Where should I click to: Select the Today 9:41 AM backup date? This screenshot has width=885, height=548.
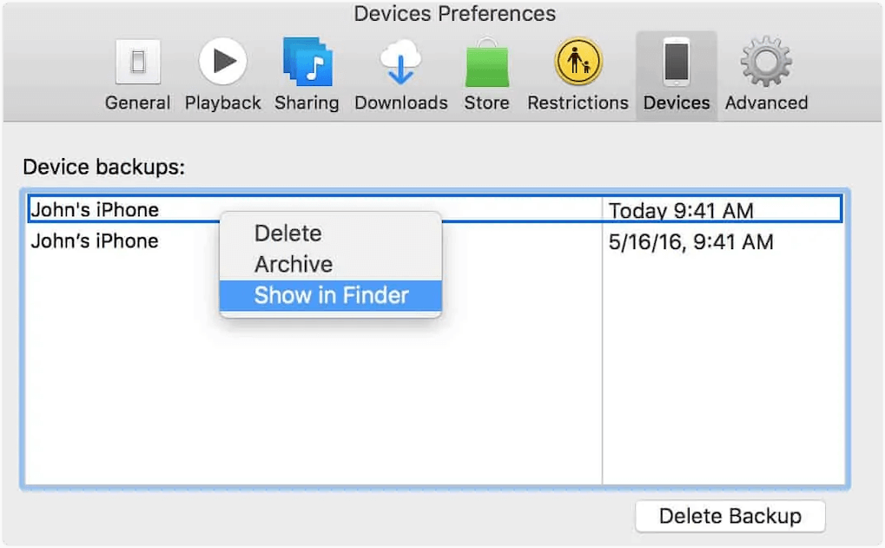tap(681, 210)
